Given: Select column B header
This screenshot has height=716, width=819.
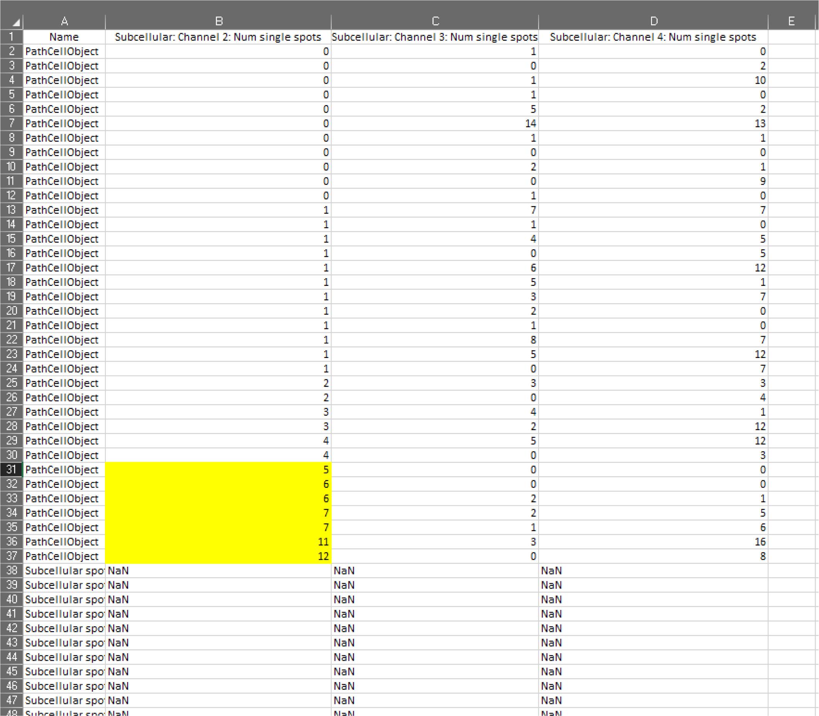Looking at the screenshot, I should pos(218,21).
